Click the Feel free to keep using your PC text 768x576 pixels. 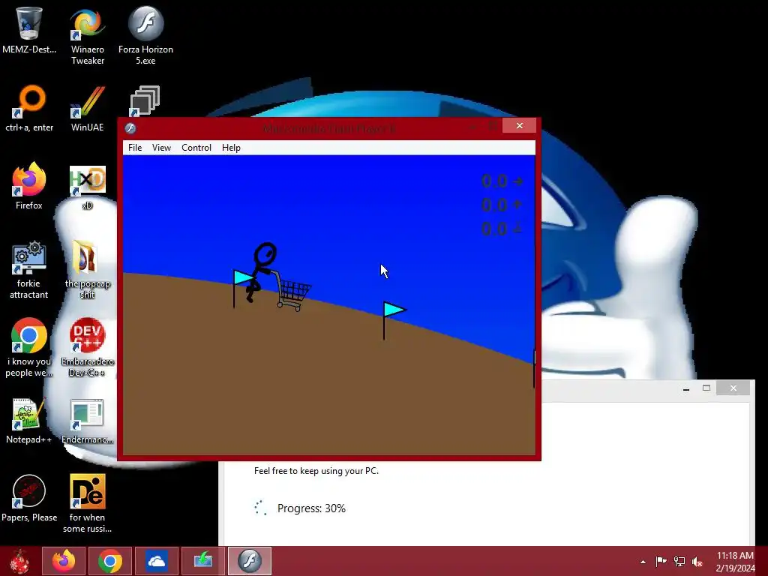tap(316, 471)
